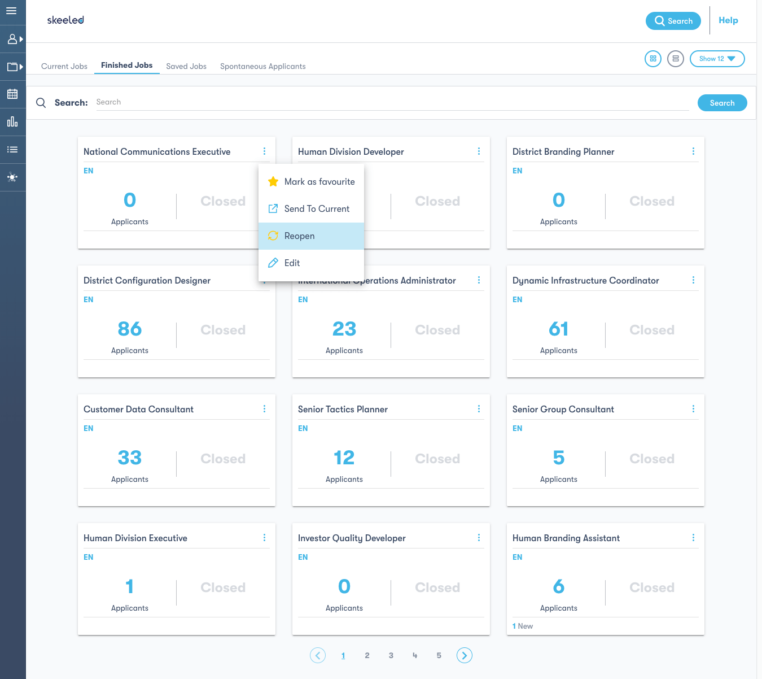Click 5 applicants on Senior Group Consultant

[x=559, y=458]
